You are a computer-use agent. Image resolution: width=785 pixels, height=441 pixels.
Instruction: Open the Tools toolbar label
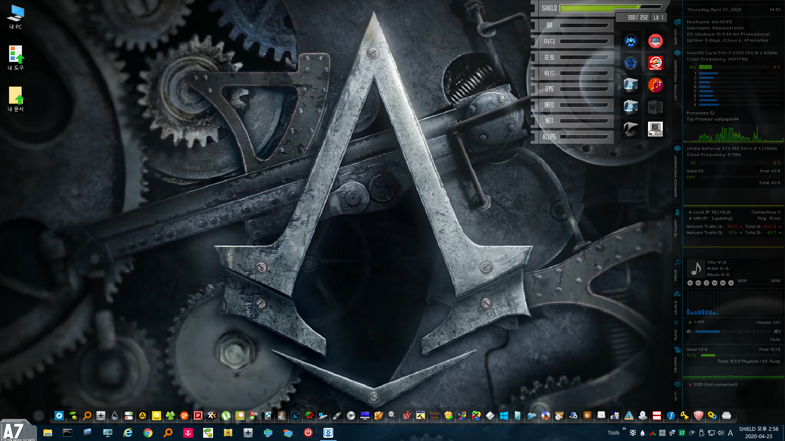[x=613, y=433]
